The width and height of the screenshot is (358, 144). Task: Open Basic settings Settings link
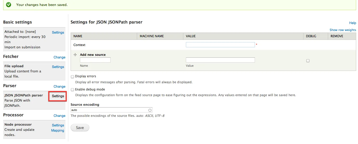[58, 33]
